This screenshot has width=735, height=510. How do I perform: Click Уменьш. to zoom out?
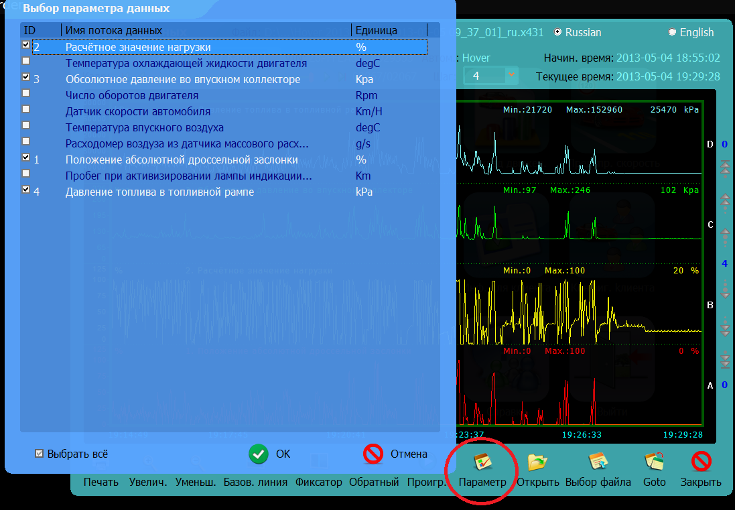[196, 482]
